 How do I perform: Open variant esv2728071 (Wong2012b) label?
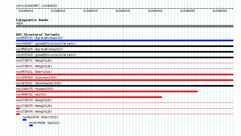tap(34, 60)
